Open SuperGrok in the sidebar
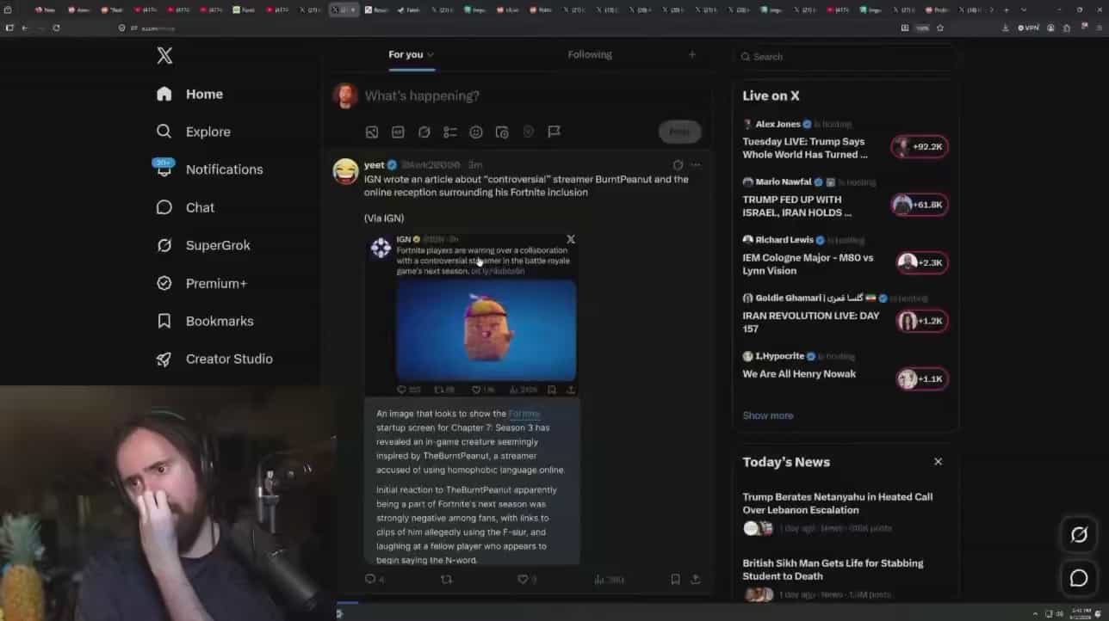The image size is (1109, 621). click(x=203, y=245)
